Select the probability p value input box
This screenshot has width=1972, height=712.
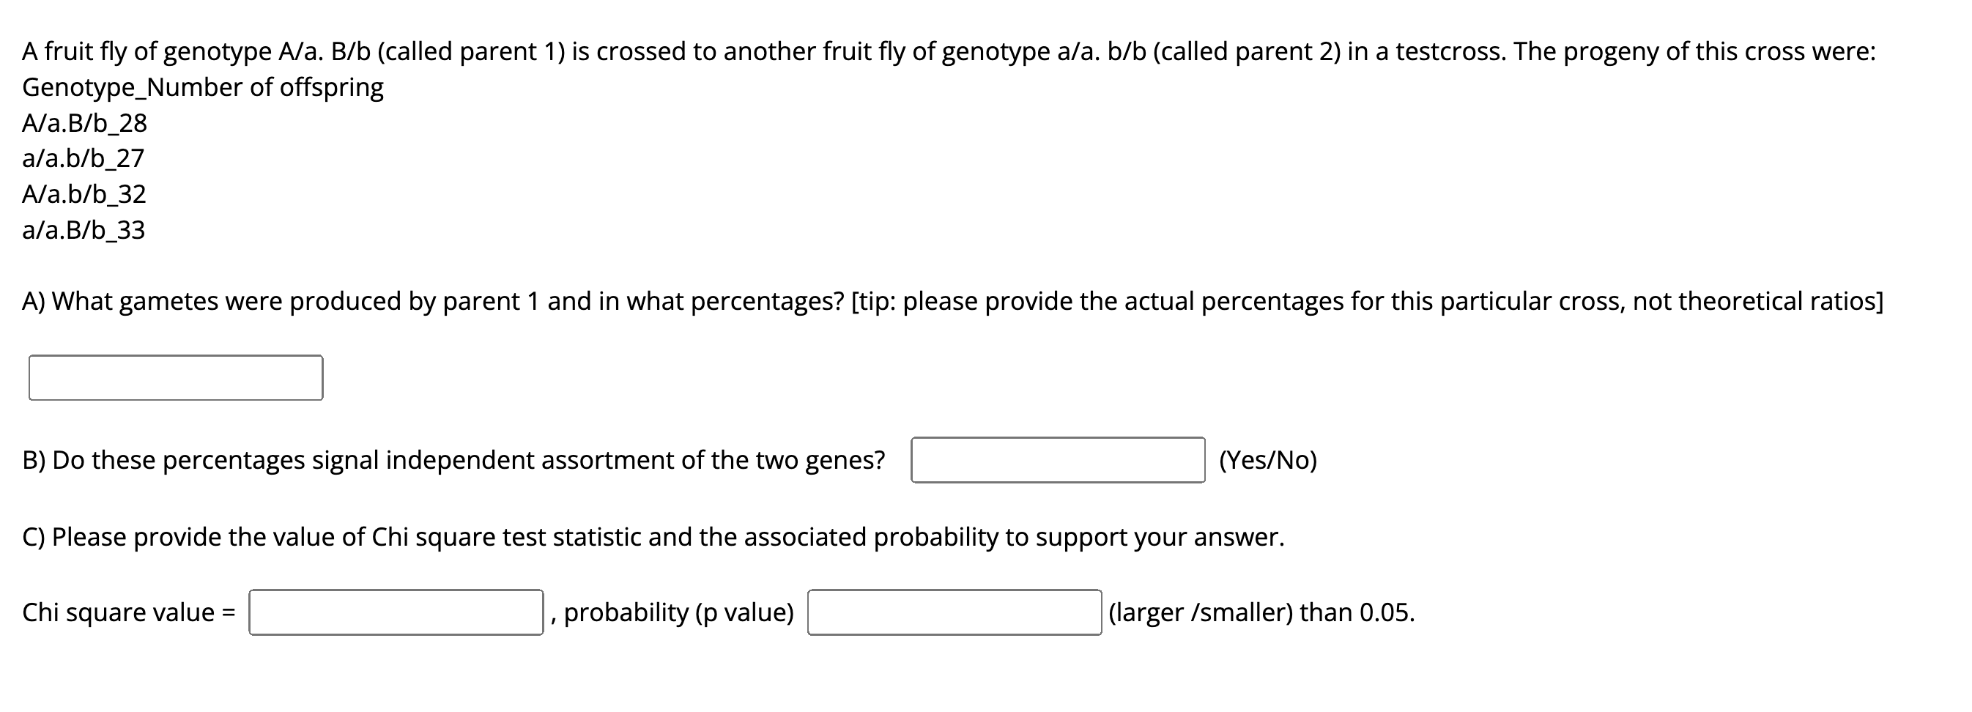coord(954,612)
